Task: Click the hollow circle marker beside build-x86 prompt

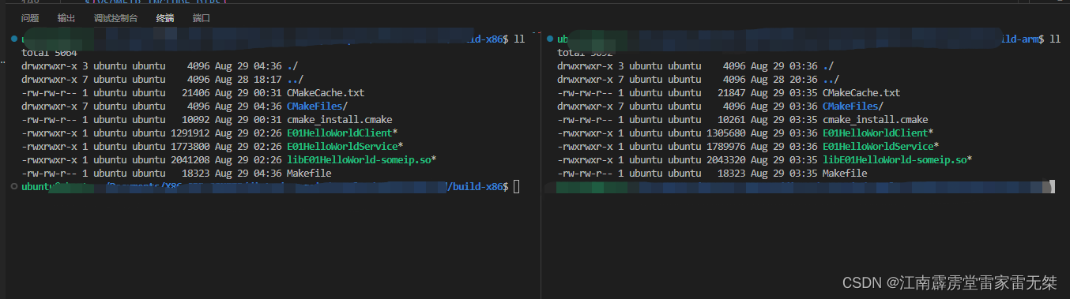Action: 13,186
